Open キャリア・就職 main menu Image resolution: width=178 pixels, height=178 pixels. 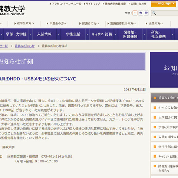[x=102, y=34]
